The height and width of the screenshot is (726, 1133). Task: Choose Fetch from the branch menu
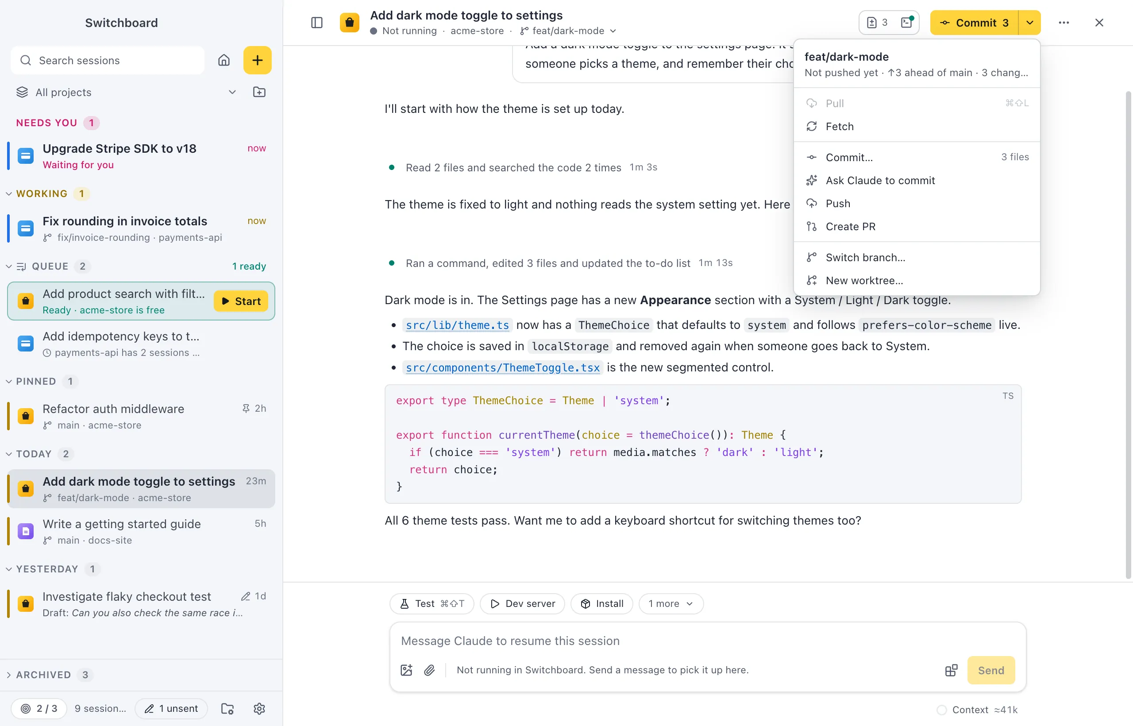click(917, 126)
